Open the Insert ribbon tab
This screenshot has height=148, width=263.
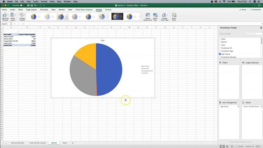[13, 10]
